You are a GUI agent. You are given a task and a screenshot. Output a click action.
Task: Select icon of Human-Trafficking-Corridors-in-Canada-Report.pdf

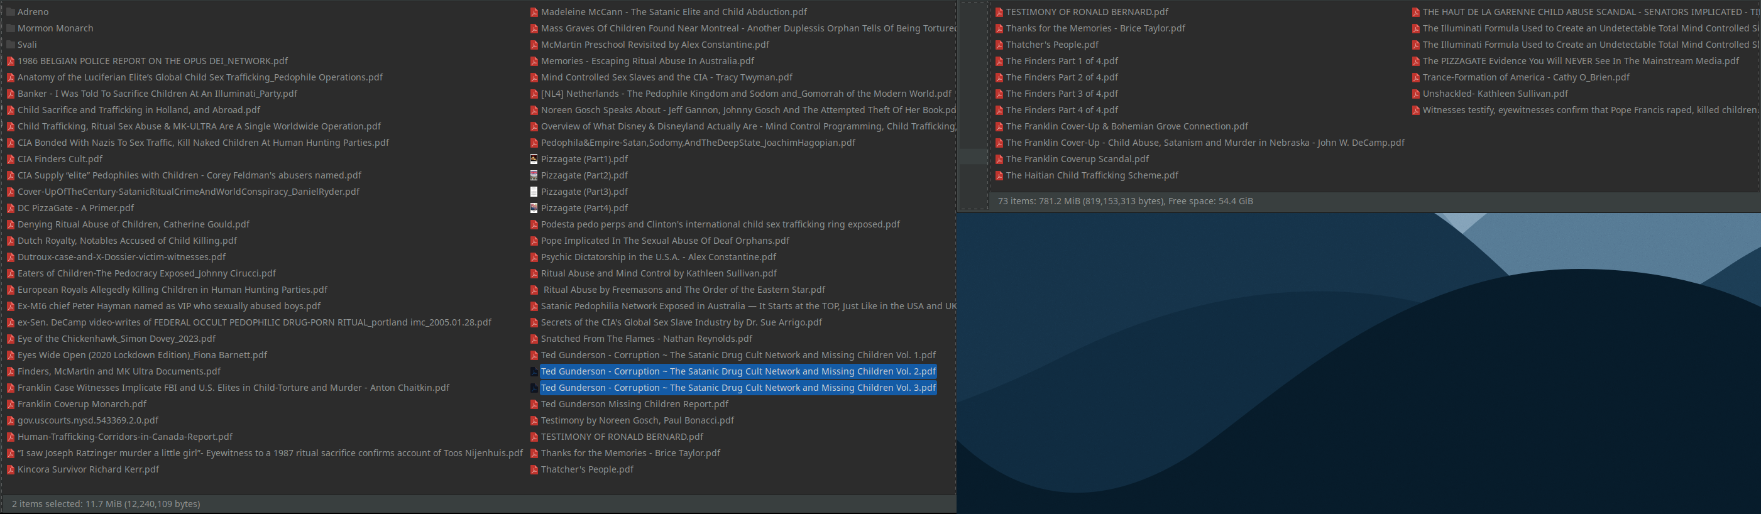pyautogui.click(x=10, y=437)
